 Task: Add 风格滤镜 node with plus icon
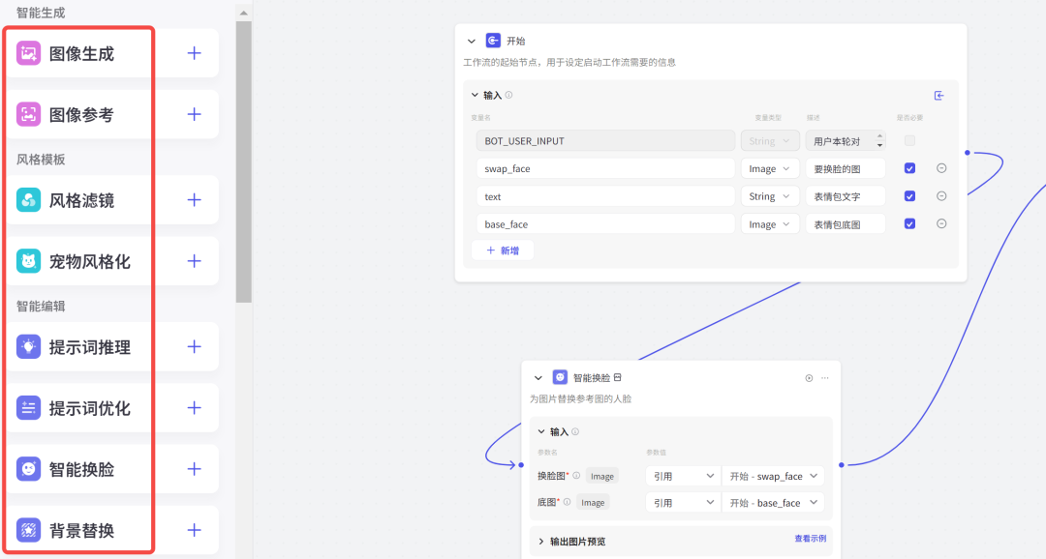click(x=194, y=200)
